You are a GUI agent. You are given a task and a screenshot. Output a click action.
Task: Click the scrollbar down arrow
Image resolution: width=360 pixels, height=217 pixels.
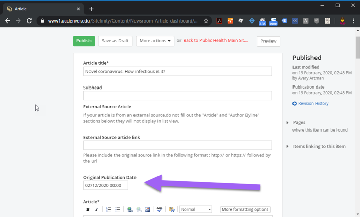tap(358, 214)
